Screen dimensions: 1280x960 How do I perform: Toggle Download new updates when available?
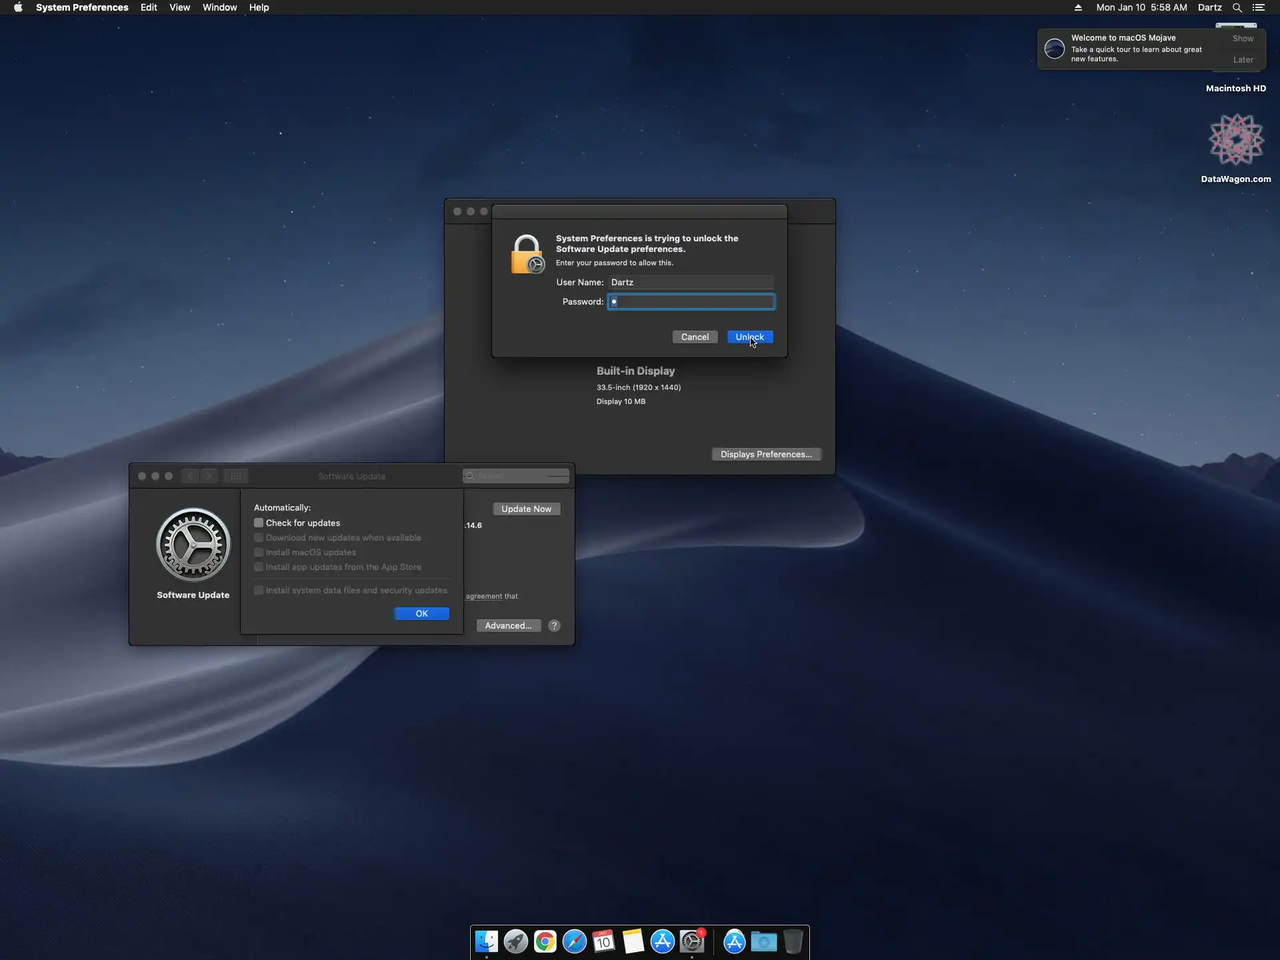(259, 537)
